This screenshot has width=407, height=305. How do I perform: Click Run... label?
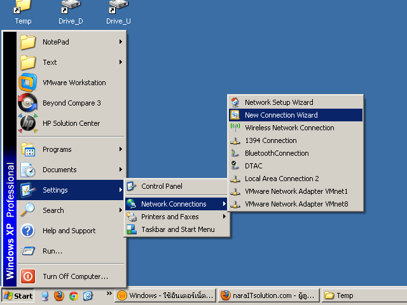point(52,251)
